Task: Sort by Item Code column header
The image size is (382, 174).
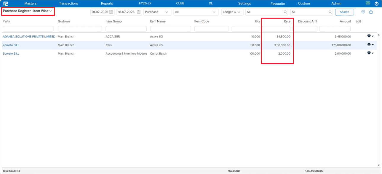Action: (x=202, y=21)
